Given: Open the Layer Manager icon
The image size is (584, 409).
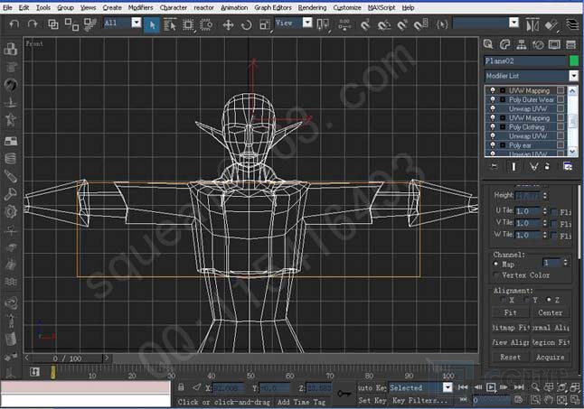Looking at the screenshot, I should point(571,25).
